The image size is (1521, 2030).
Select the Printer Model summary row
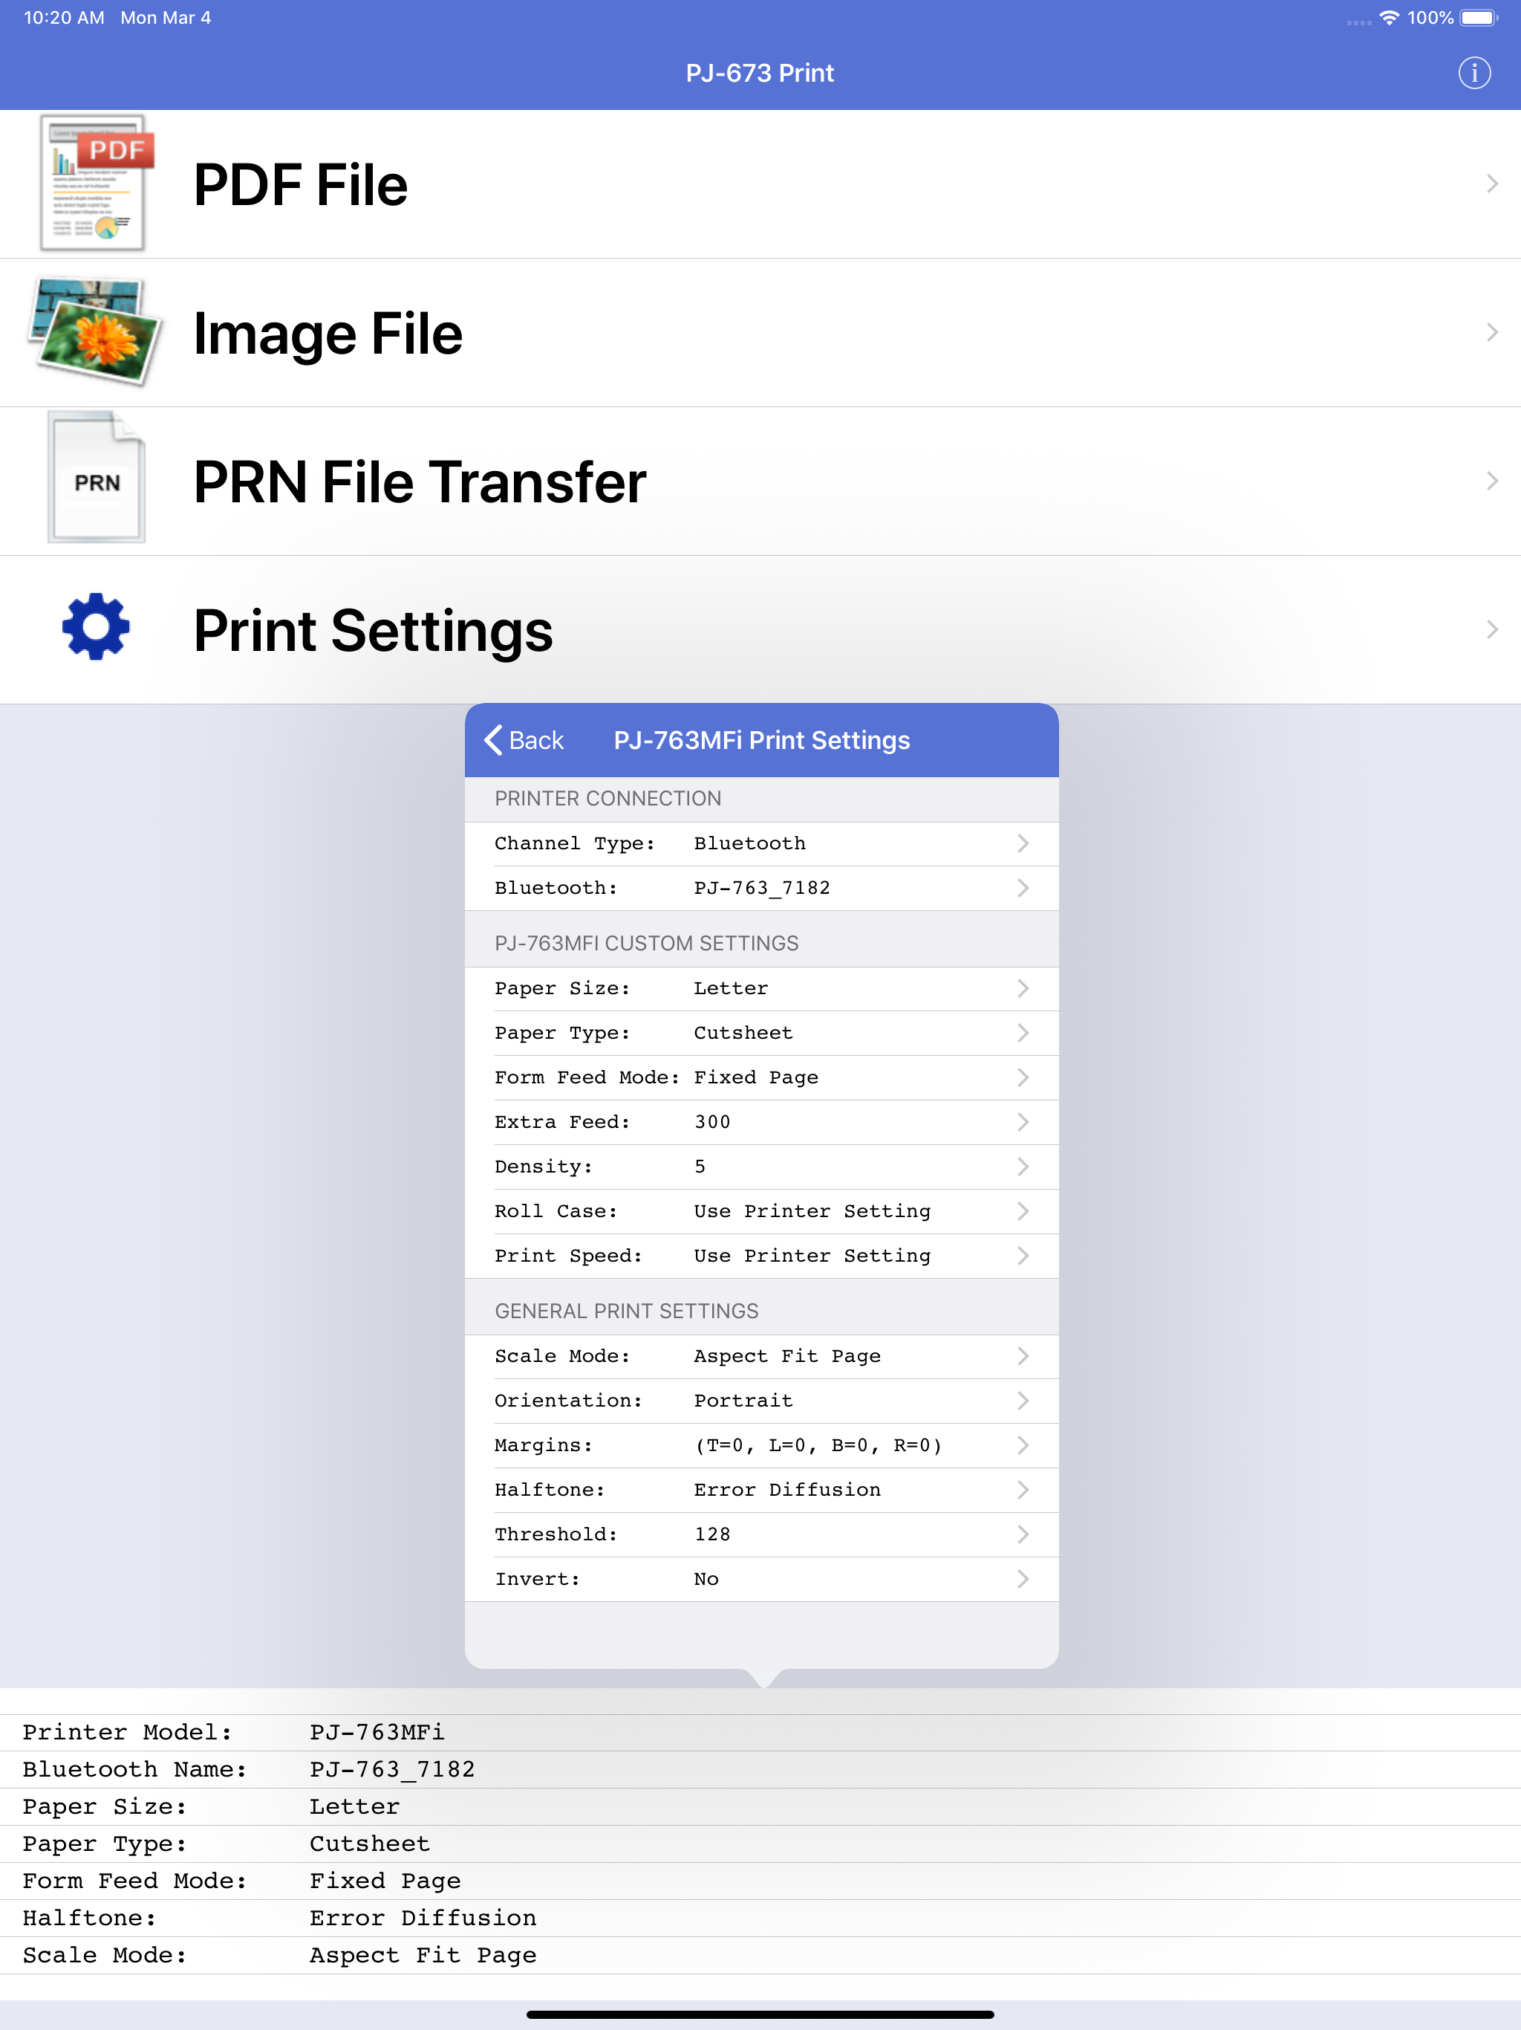click(x=760, y=1733)
